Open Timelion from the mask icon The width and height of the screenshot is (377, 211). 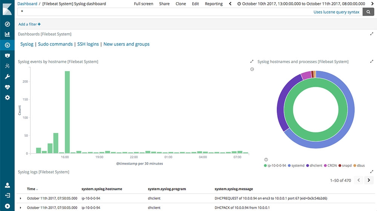(8, 55)
